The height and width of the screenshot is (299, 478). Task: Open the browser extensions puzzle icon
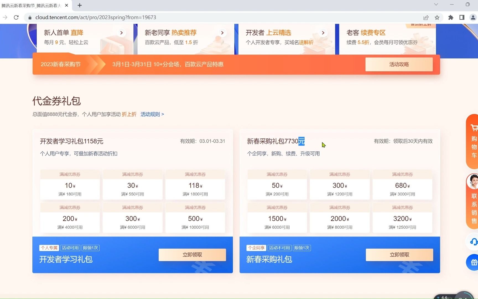(451, 17)
